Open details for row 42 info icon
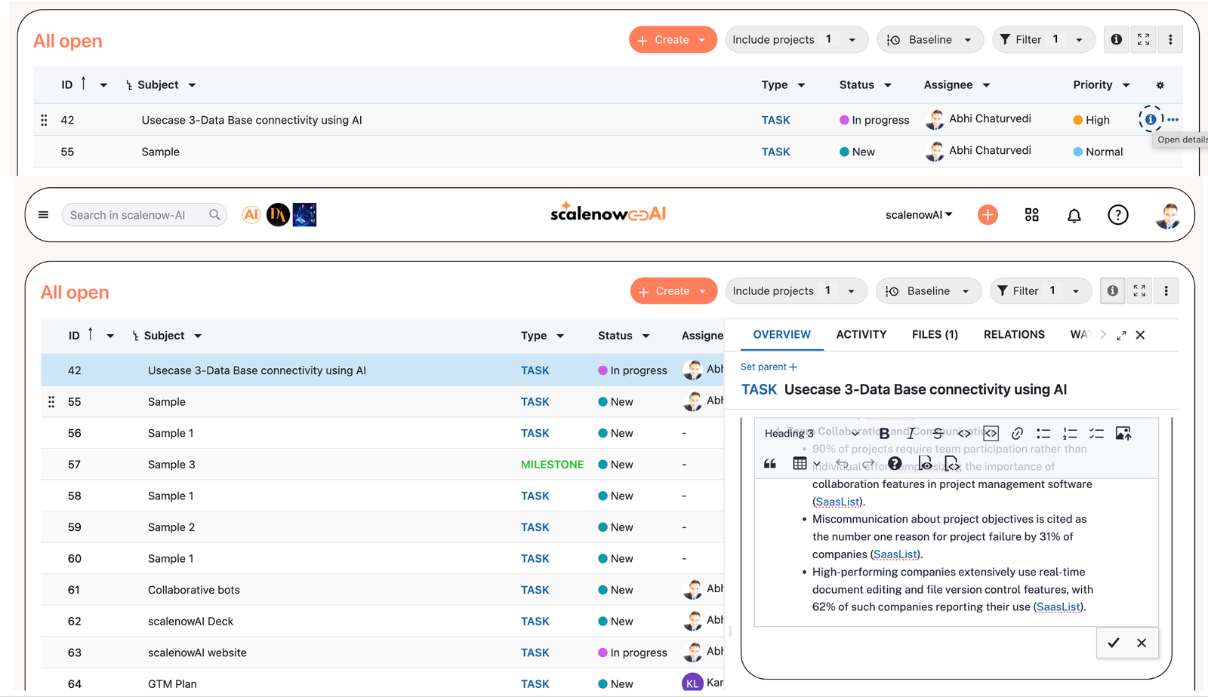Image resolution: width=1208 pixels, height=697 pixels. 1150,119
